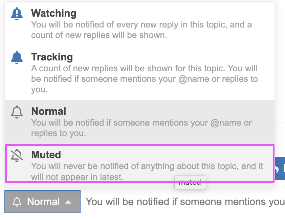Image resolution: width=285 pixels, height=220 pixels.
Task: Click the solid blue Tracking bell icon
Action: point(17,57)
